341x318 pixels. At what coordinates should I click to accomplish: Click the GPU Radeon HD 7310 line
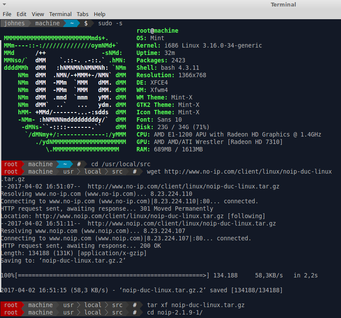210,142
